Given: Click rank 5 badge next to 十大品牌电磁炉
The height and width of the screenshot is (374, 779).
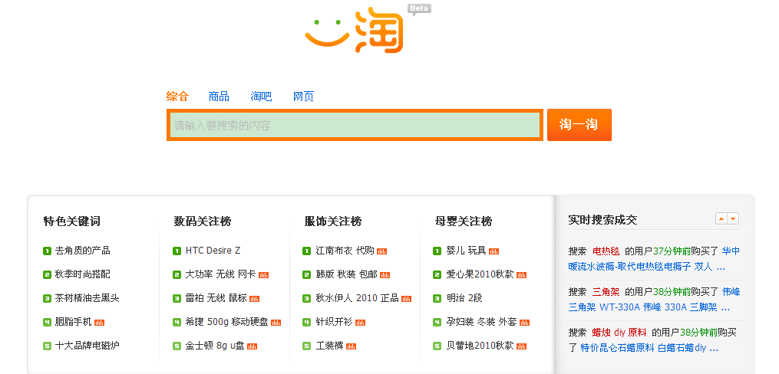Looking at the screenshot, I should tap(47, 346).
